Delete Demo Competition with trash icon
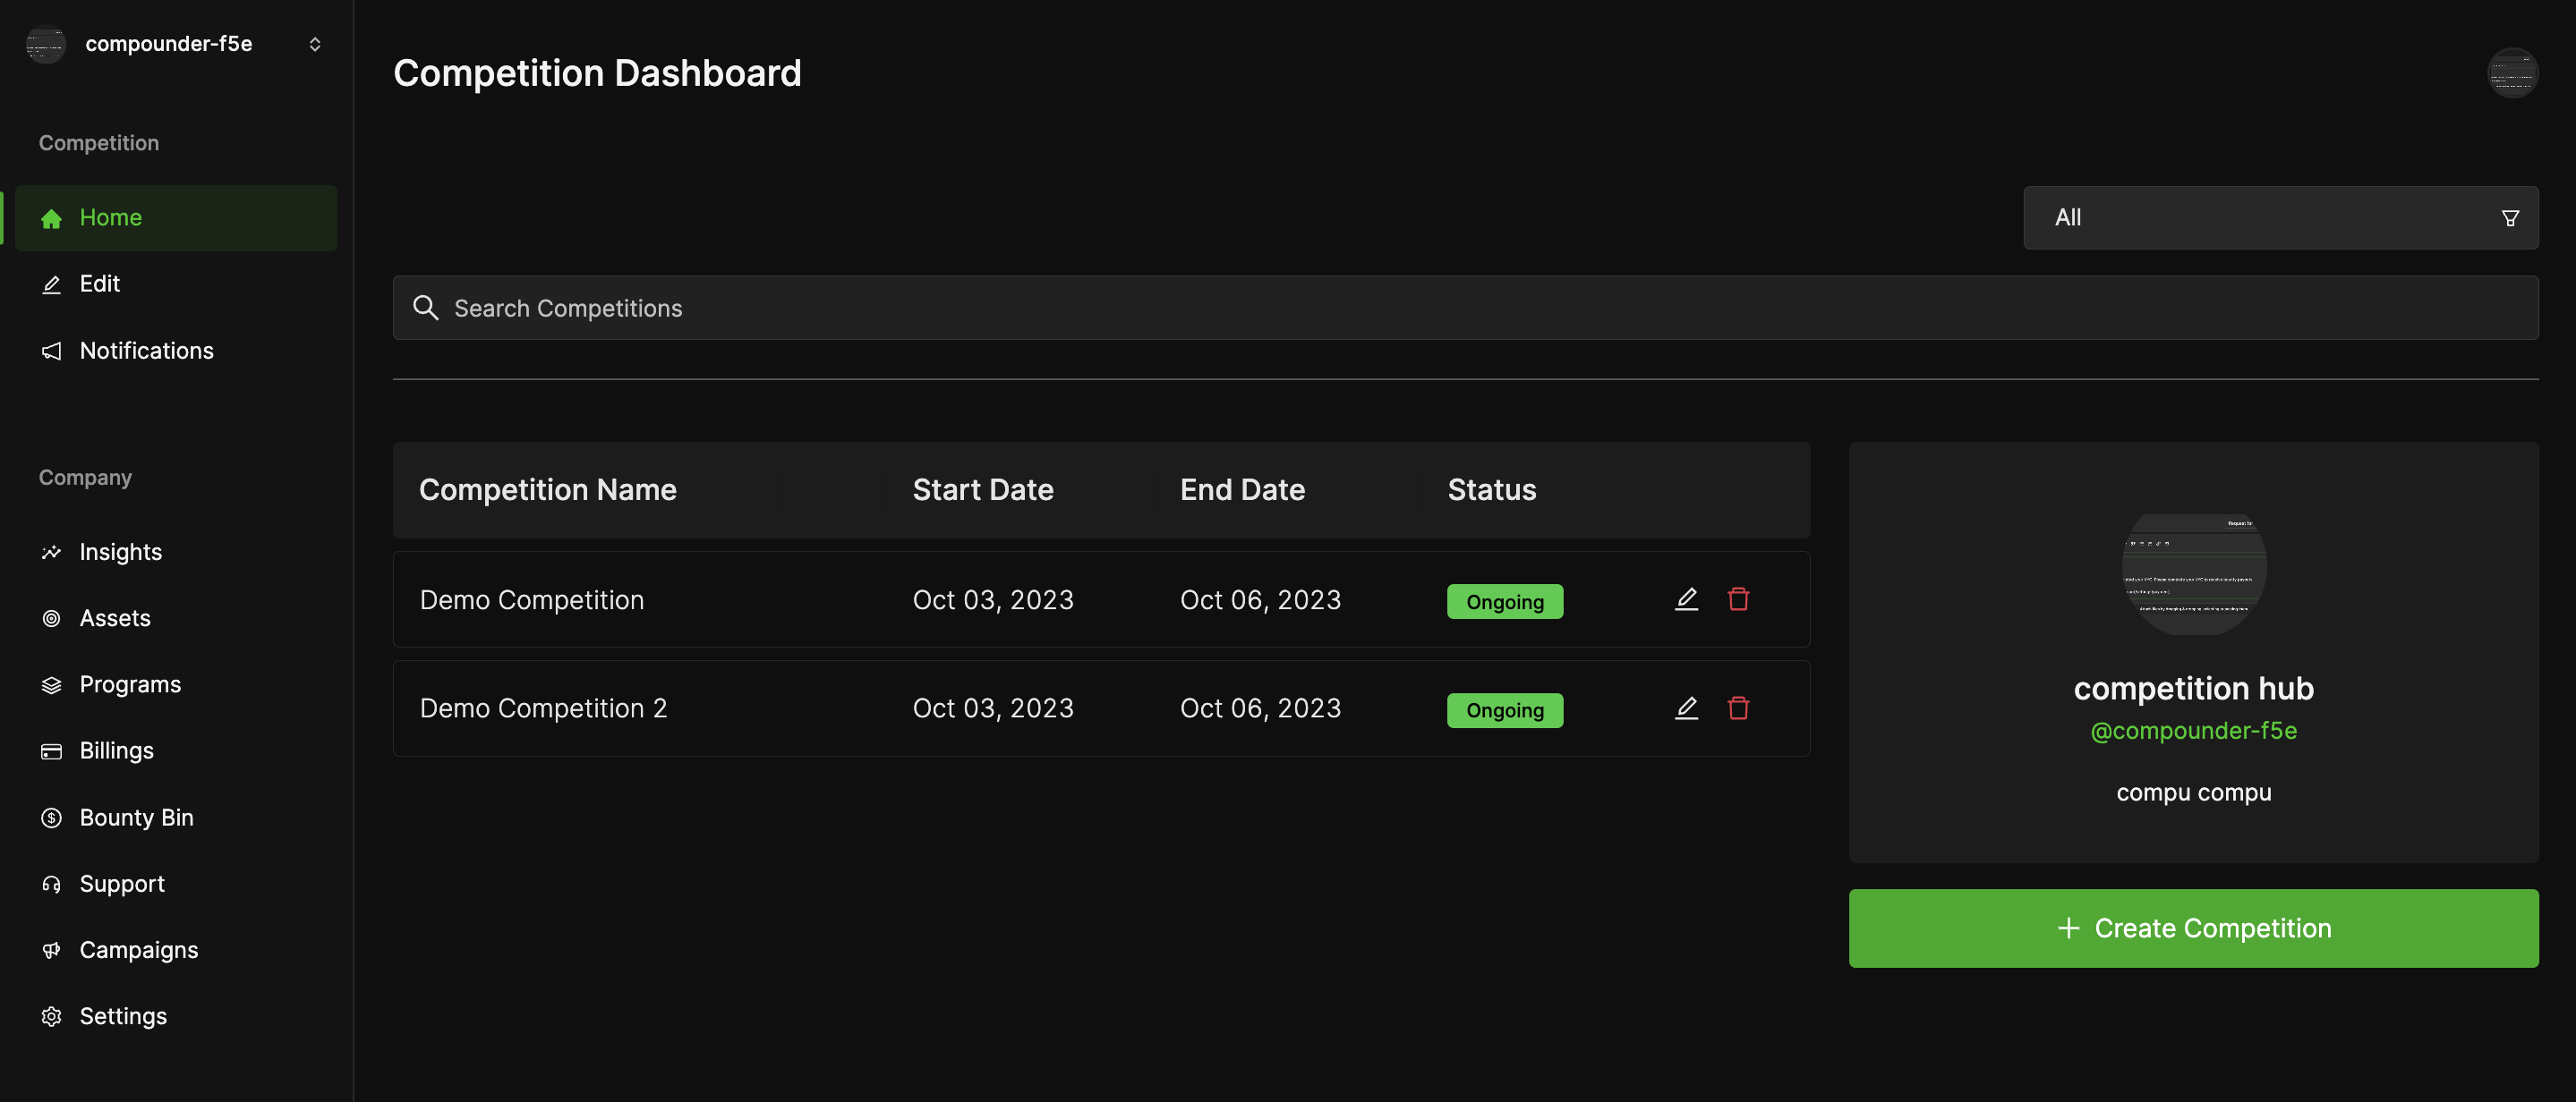The height and width of the screenshot is (1102, 2576). (x=1738, y=599)
